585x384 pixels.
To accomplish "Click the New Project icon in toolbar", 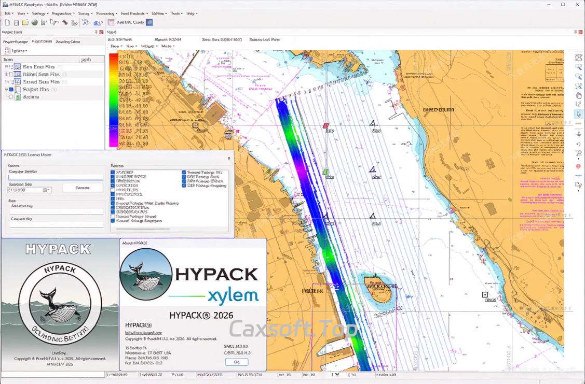I will [6, 22].
